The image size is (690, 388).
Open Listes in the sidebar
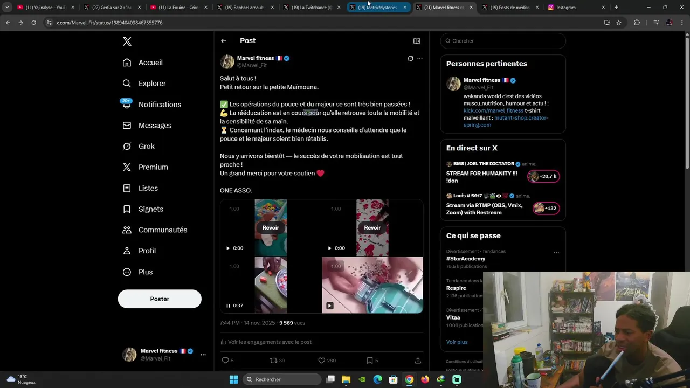pyautogui.click(x=140, y=188)
